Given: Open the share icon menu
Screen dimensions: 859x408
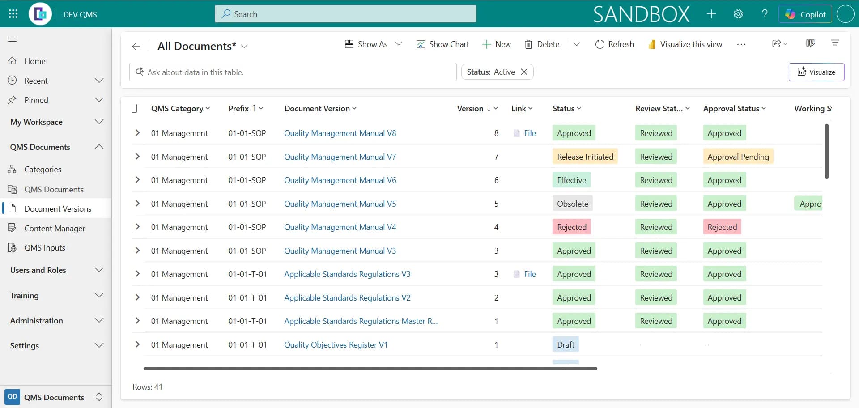Looking at the screenshot, I should click(x=780, y=43).
